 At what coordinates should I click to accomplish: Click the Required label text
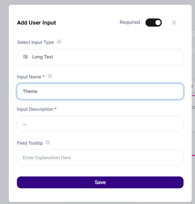[130, 22]
